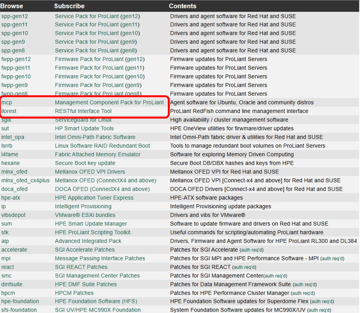360x313 pixels.
Task: Open the fwpp-gen9 browse link
Action: click(x=14, y=85)
